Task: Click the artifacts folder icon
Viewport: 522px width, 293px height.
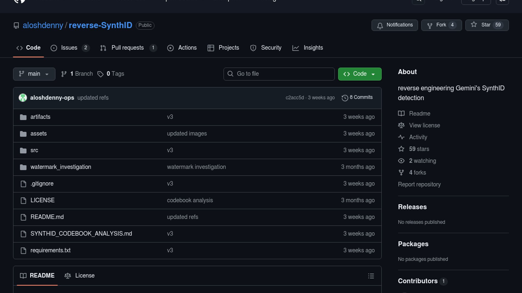Action: coord(23,117)
